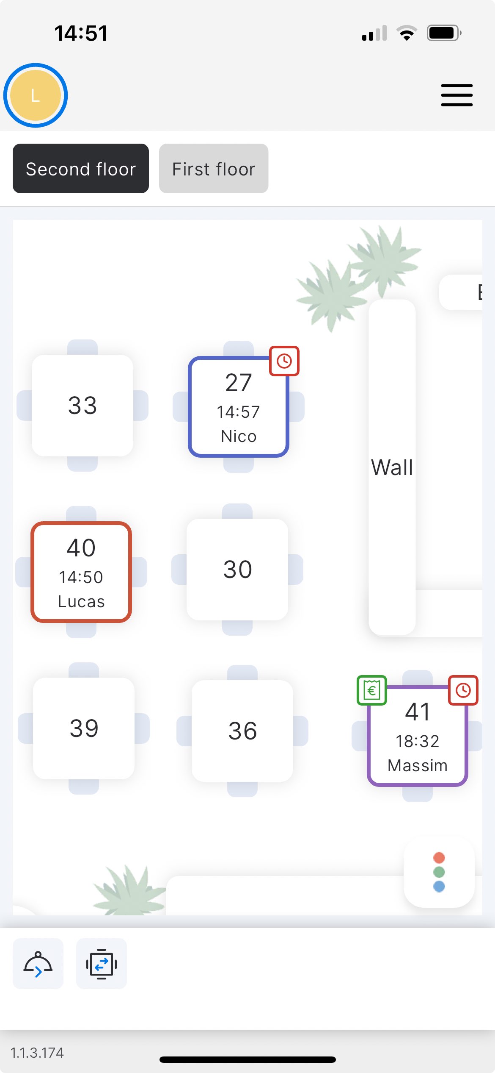495x1073 pixels.
Task: Choose table 39
Action: point(84,728)
